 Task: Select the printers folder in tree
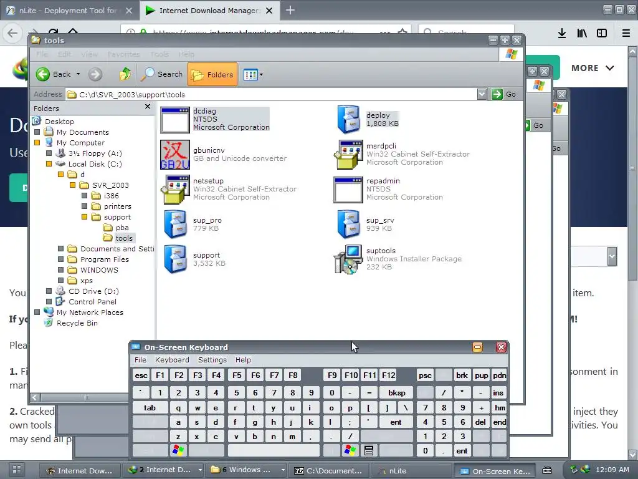(117, 206)
